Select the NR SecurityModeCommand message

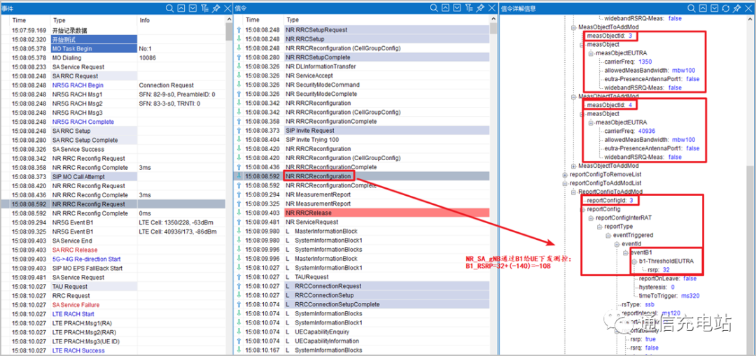[x=362, y=85]
